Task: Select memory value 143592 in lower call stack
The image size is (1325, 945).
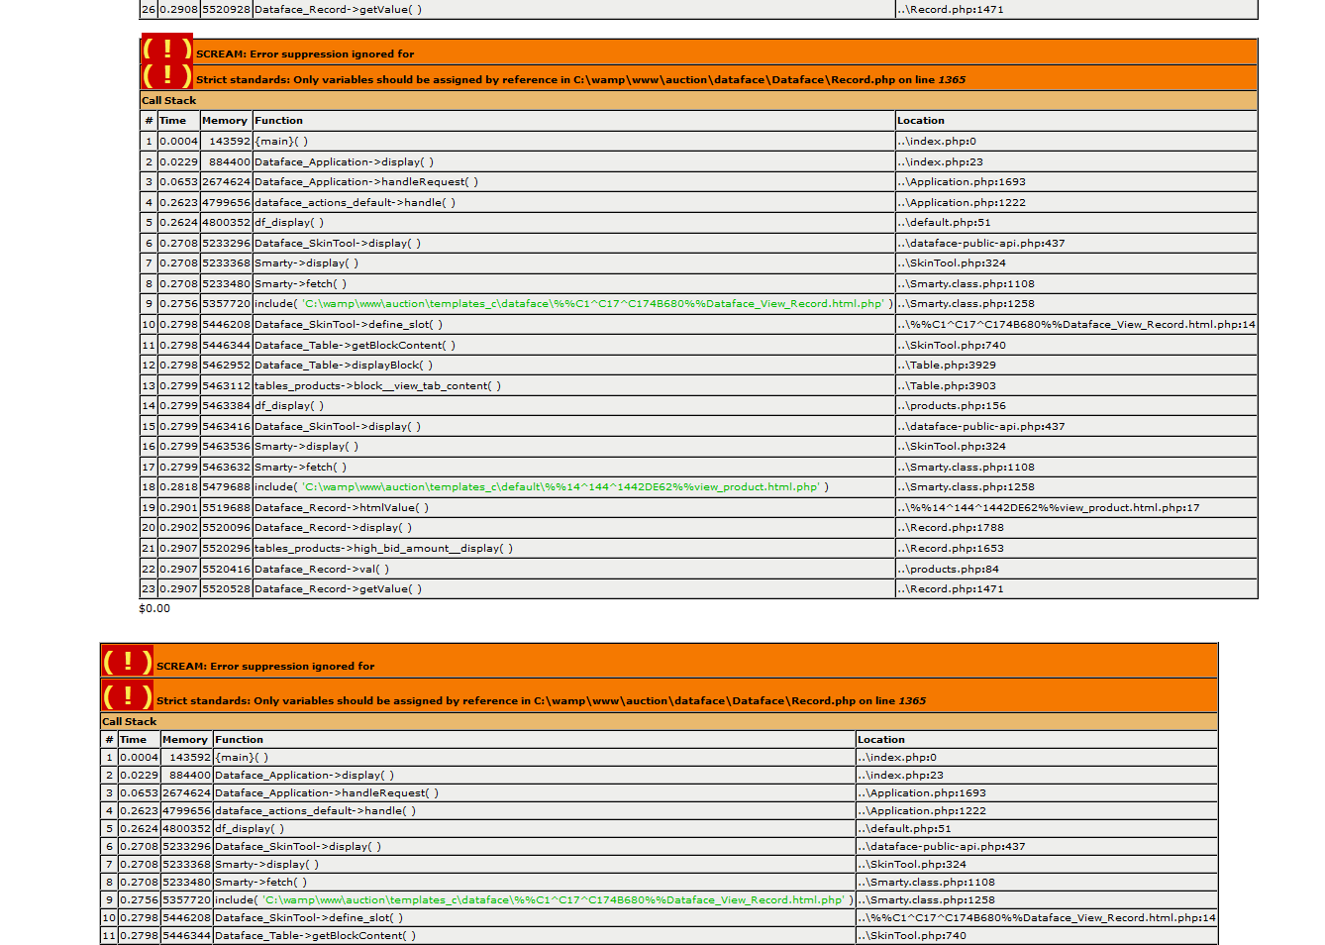Action: [x=190, y=758]
